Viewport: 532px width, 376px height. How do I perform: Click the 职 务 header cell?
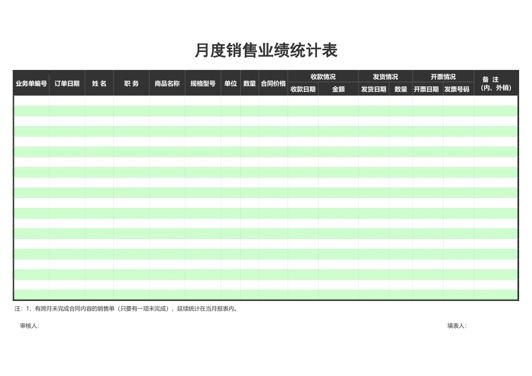131,83
